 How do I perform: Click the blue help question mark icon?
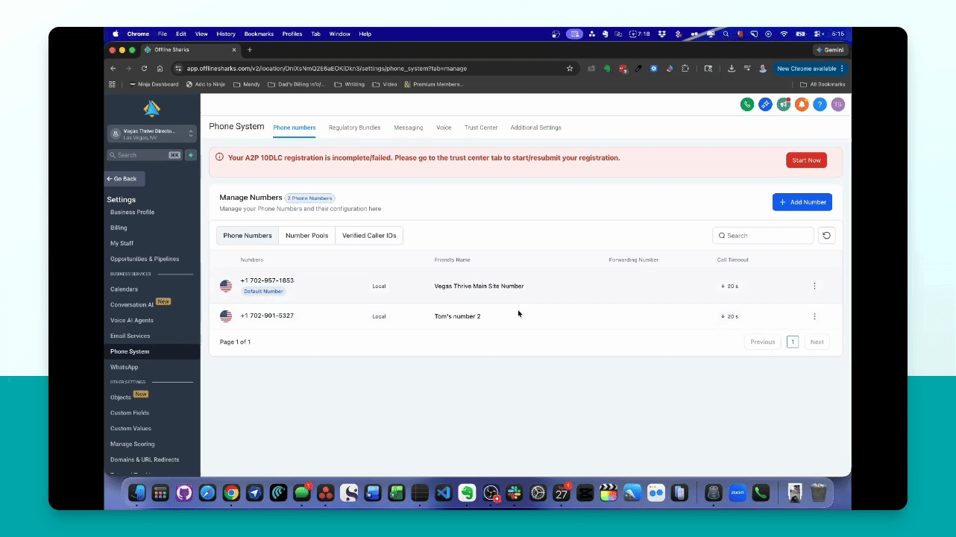pyautogui.click(x=820, y=104)
